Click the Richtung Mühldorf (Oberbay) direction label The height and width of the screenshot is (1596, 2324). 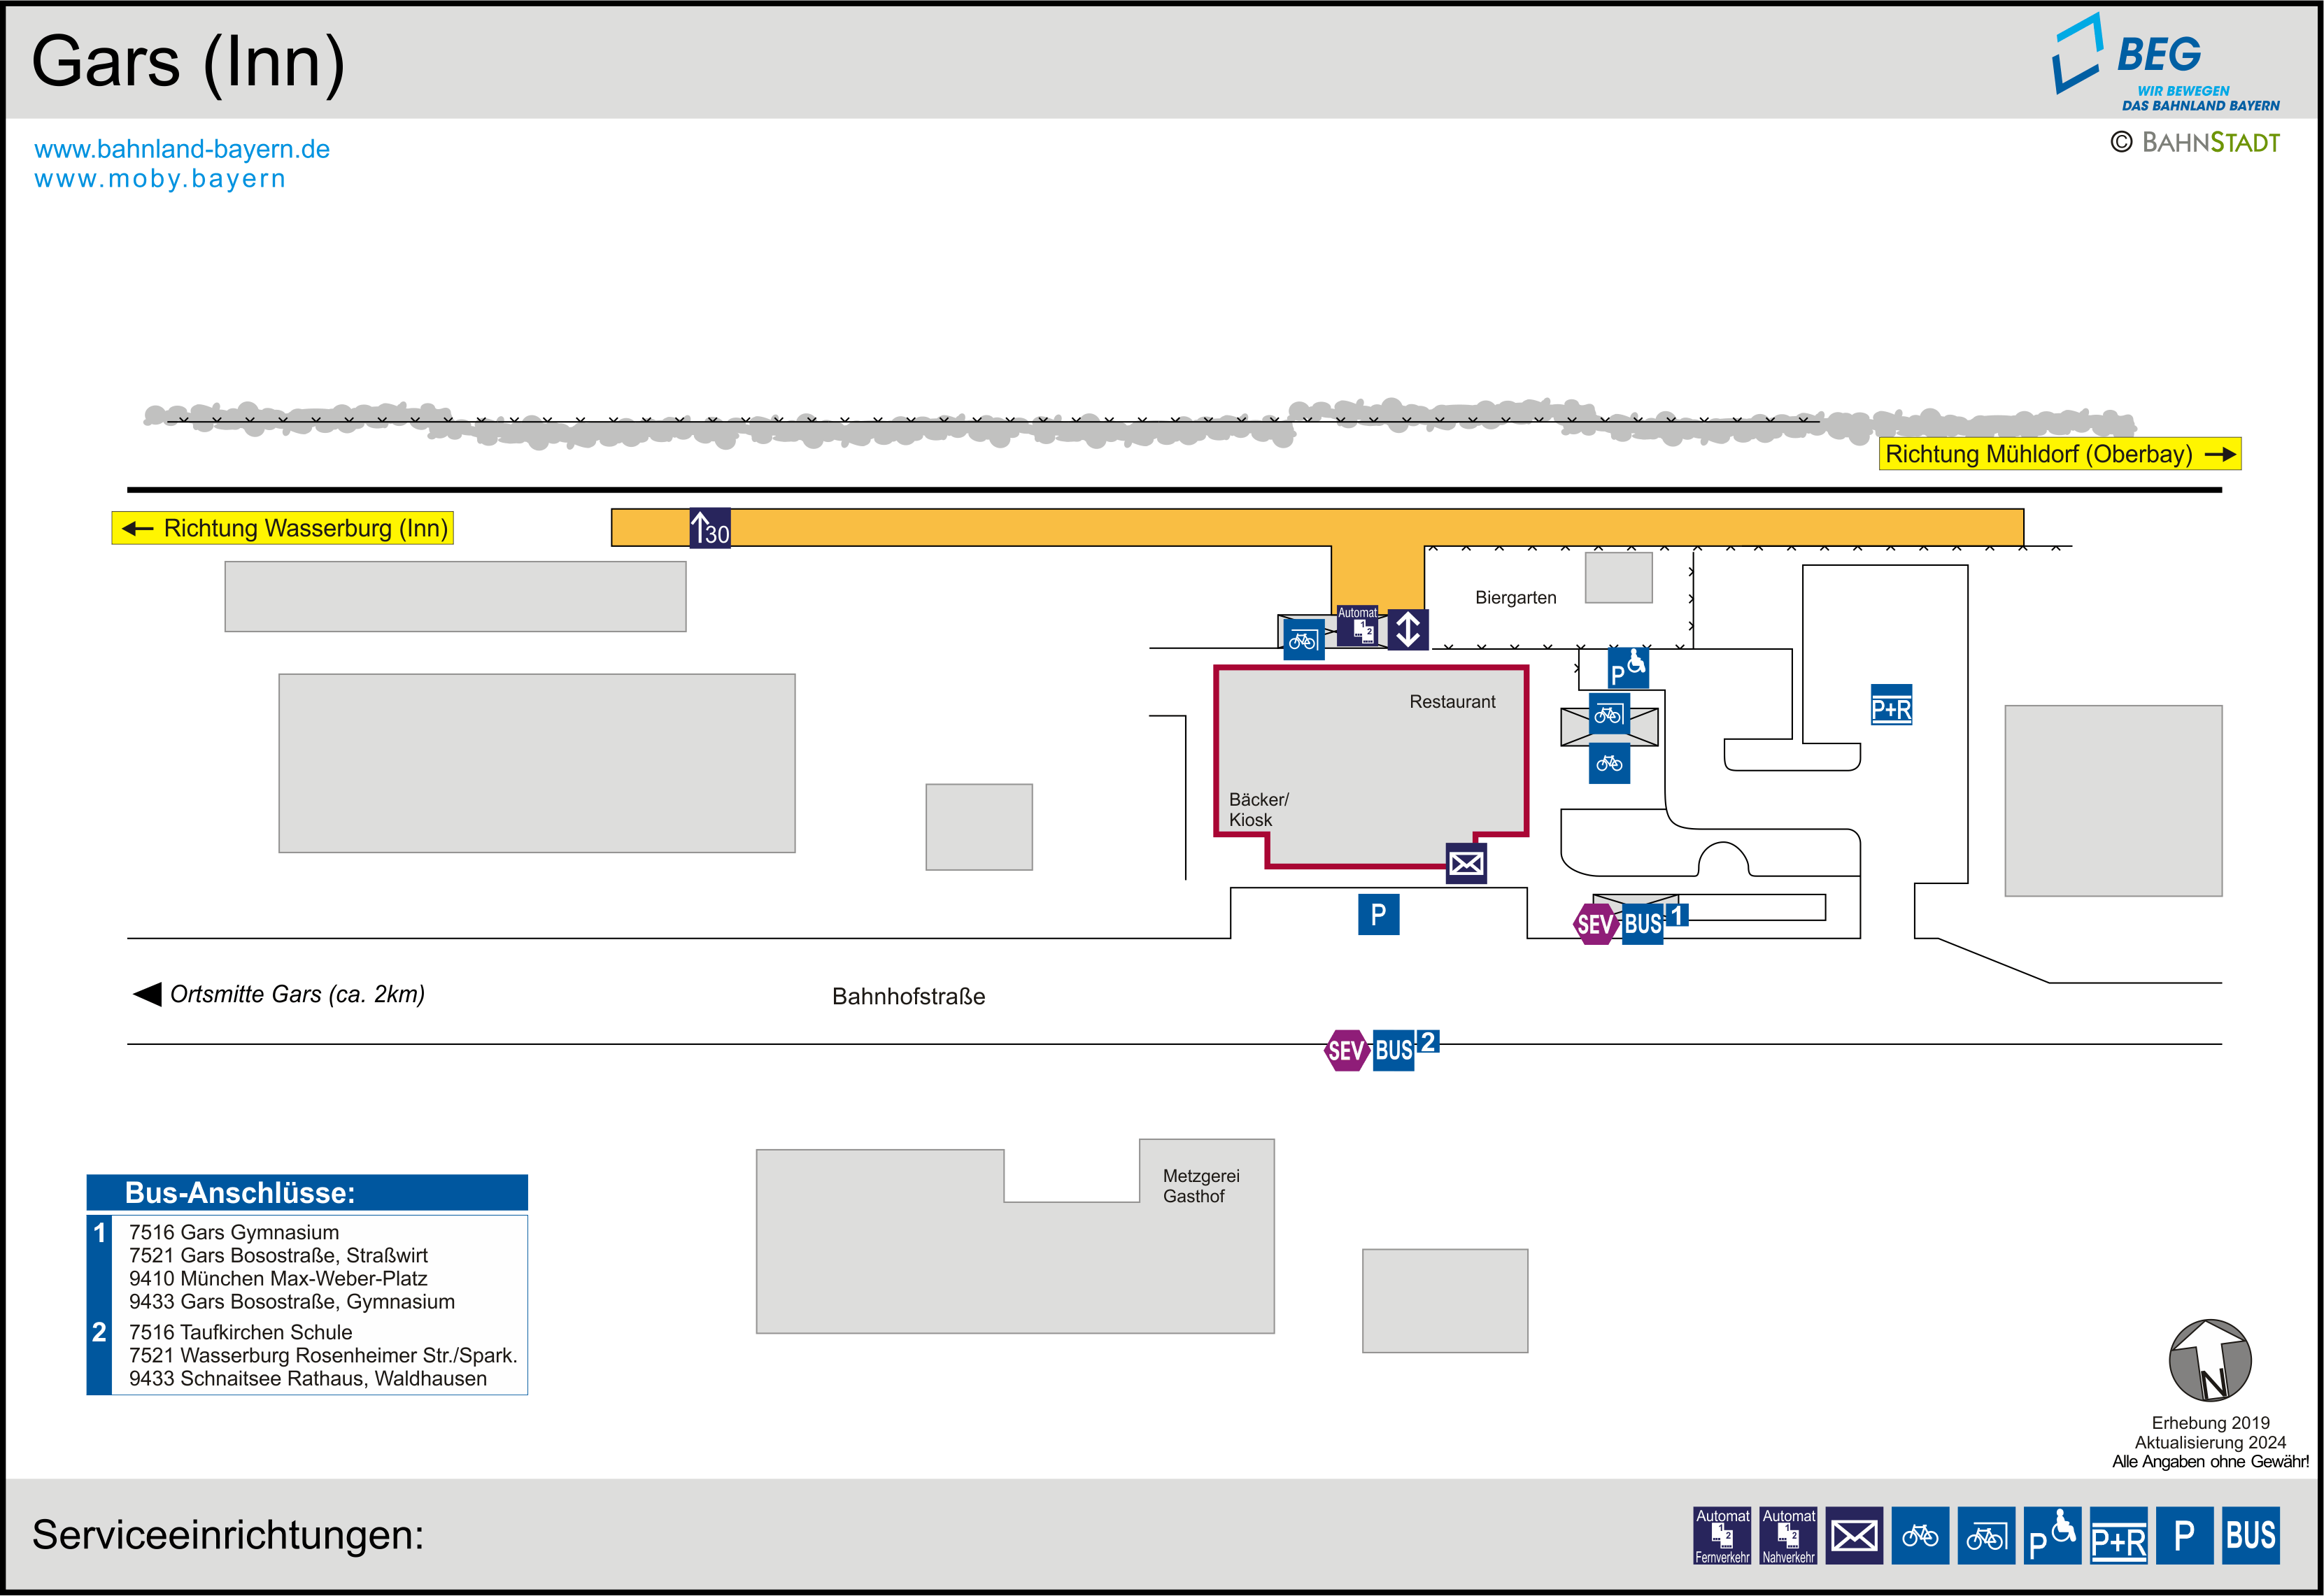tap(2059, 454)
